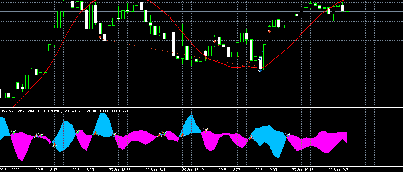Click the 29 Sep 19:21 time label
The height and width of the screenshot is (172, 403).
click(340, 169)
